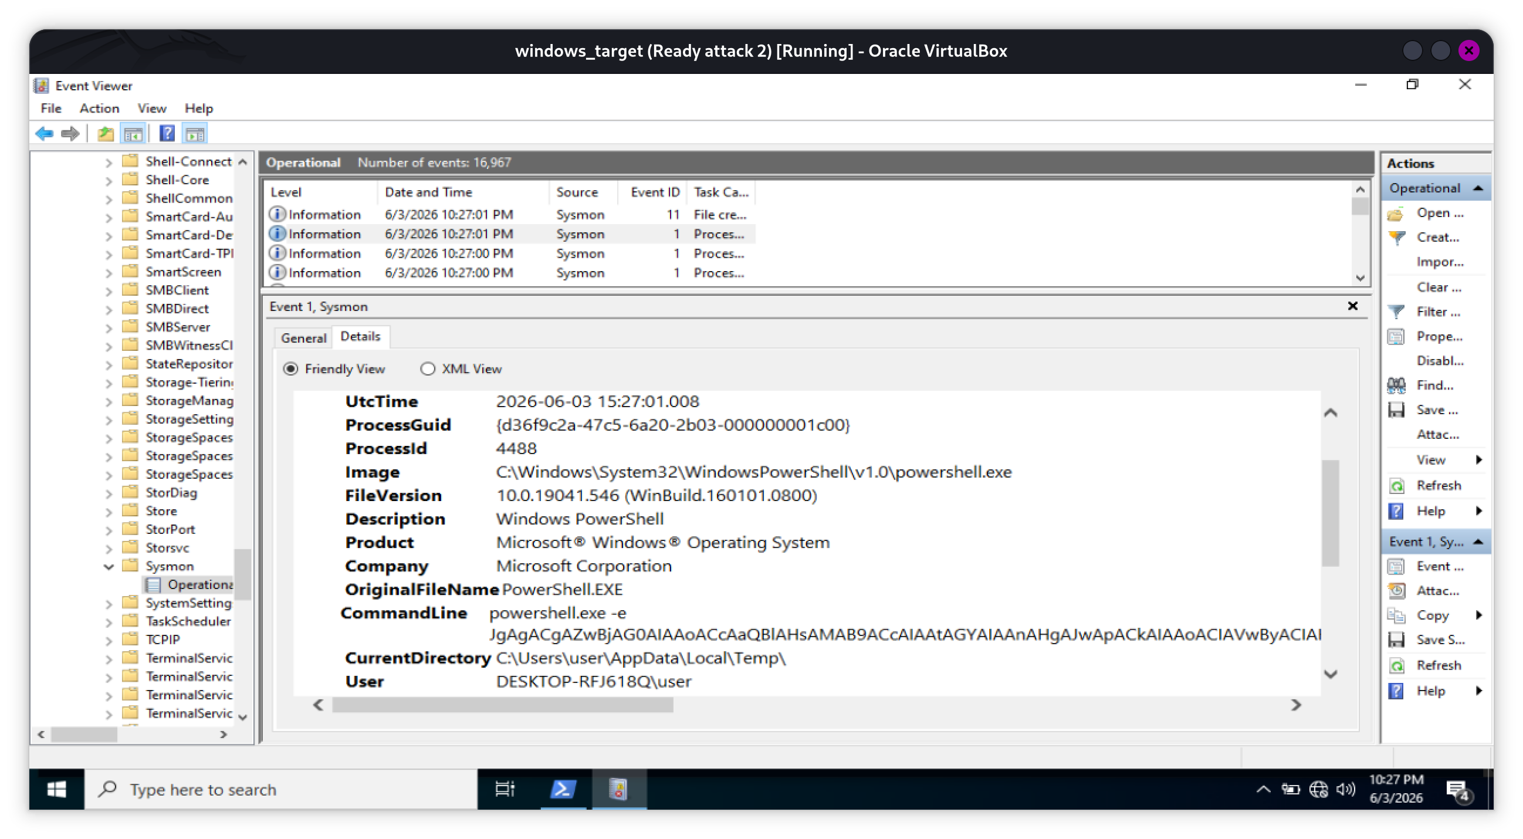1523x839 pixels.
Task: Expand the TCPIP tree node
Action: pos(109,640)
